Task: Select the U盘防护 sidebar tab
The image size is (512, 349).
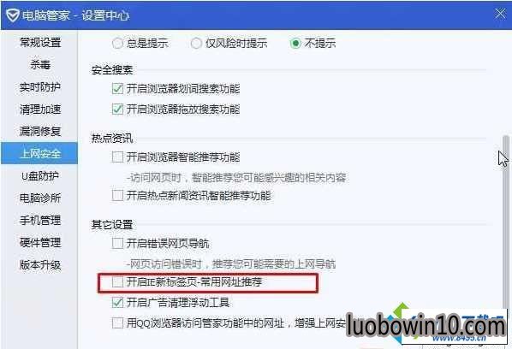Action: click(x=40, y=176)
